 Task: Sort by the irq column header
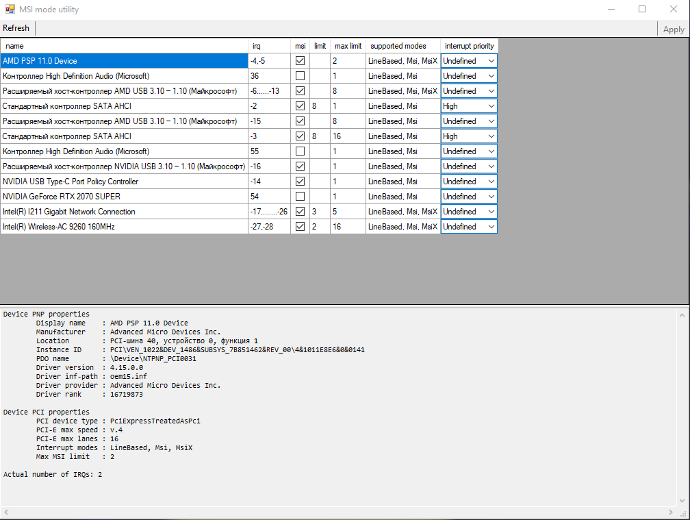(269, 46)
